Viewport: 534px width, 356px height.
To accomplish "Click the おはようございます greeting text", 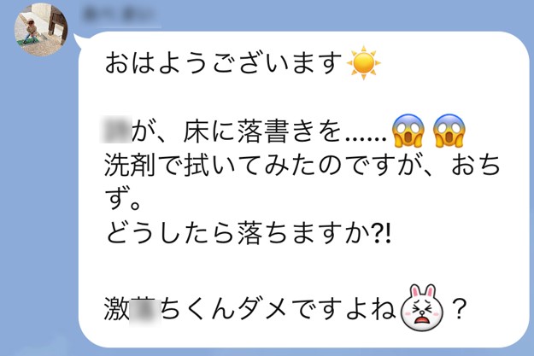I will click(x=223, y=63).
